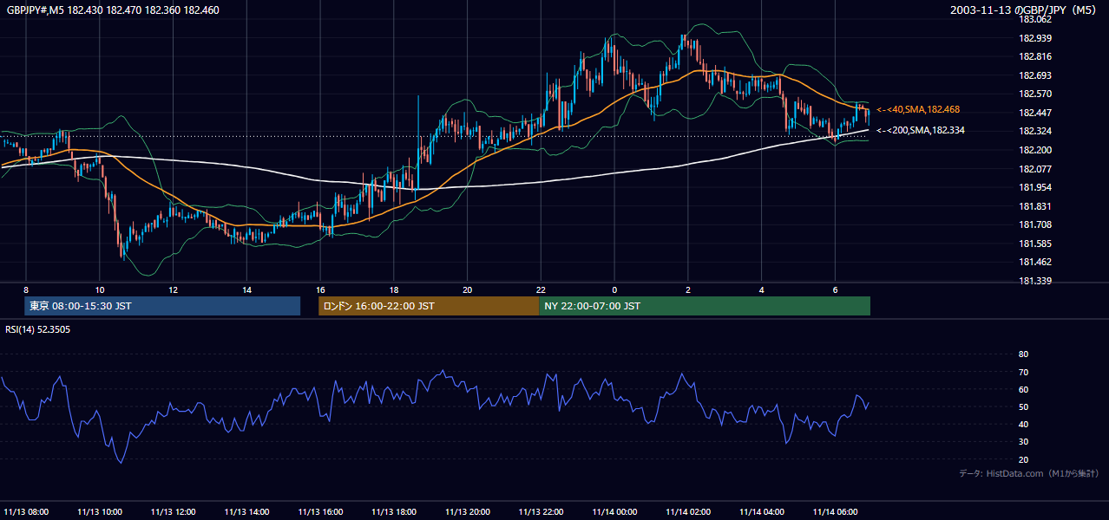The height and width of the screenshot is (520, 1109).
Task: Click the 11/13 10:00 date axis label
Action: click(x=100, y=511)
